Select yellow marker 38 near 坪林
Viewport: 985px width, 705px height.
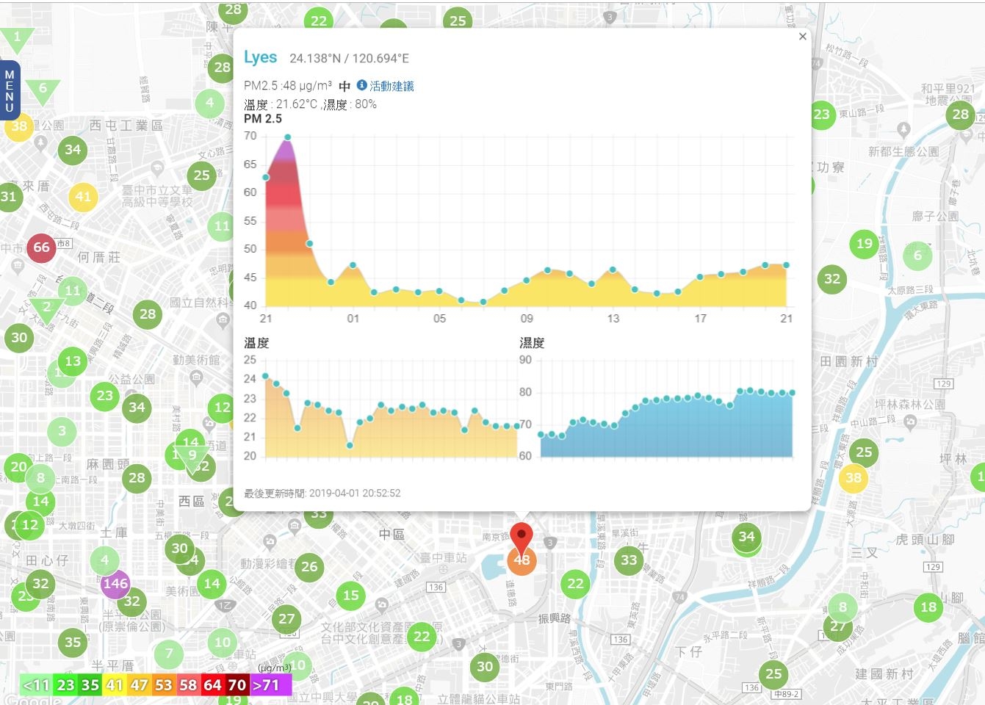pos(853,477)
